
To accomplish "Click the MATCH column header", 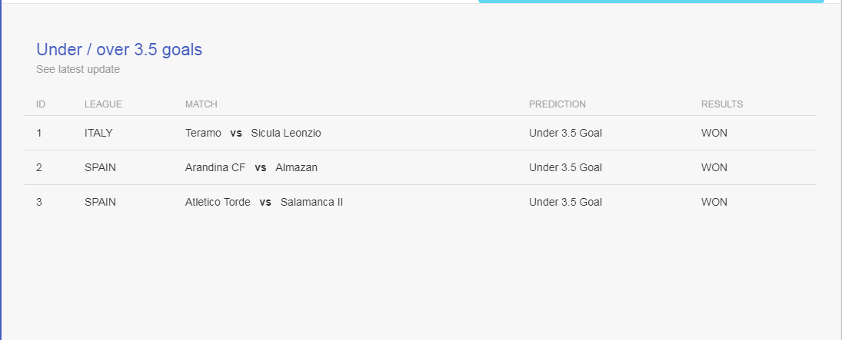I will (x=201, y=104).
